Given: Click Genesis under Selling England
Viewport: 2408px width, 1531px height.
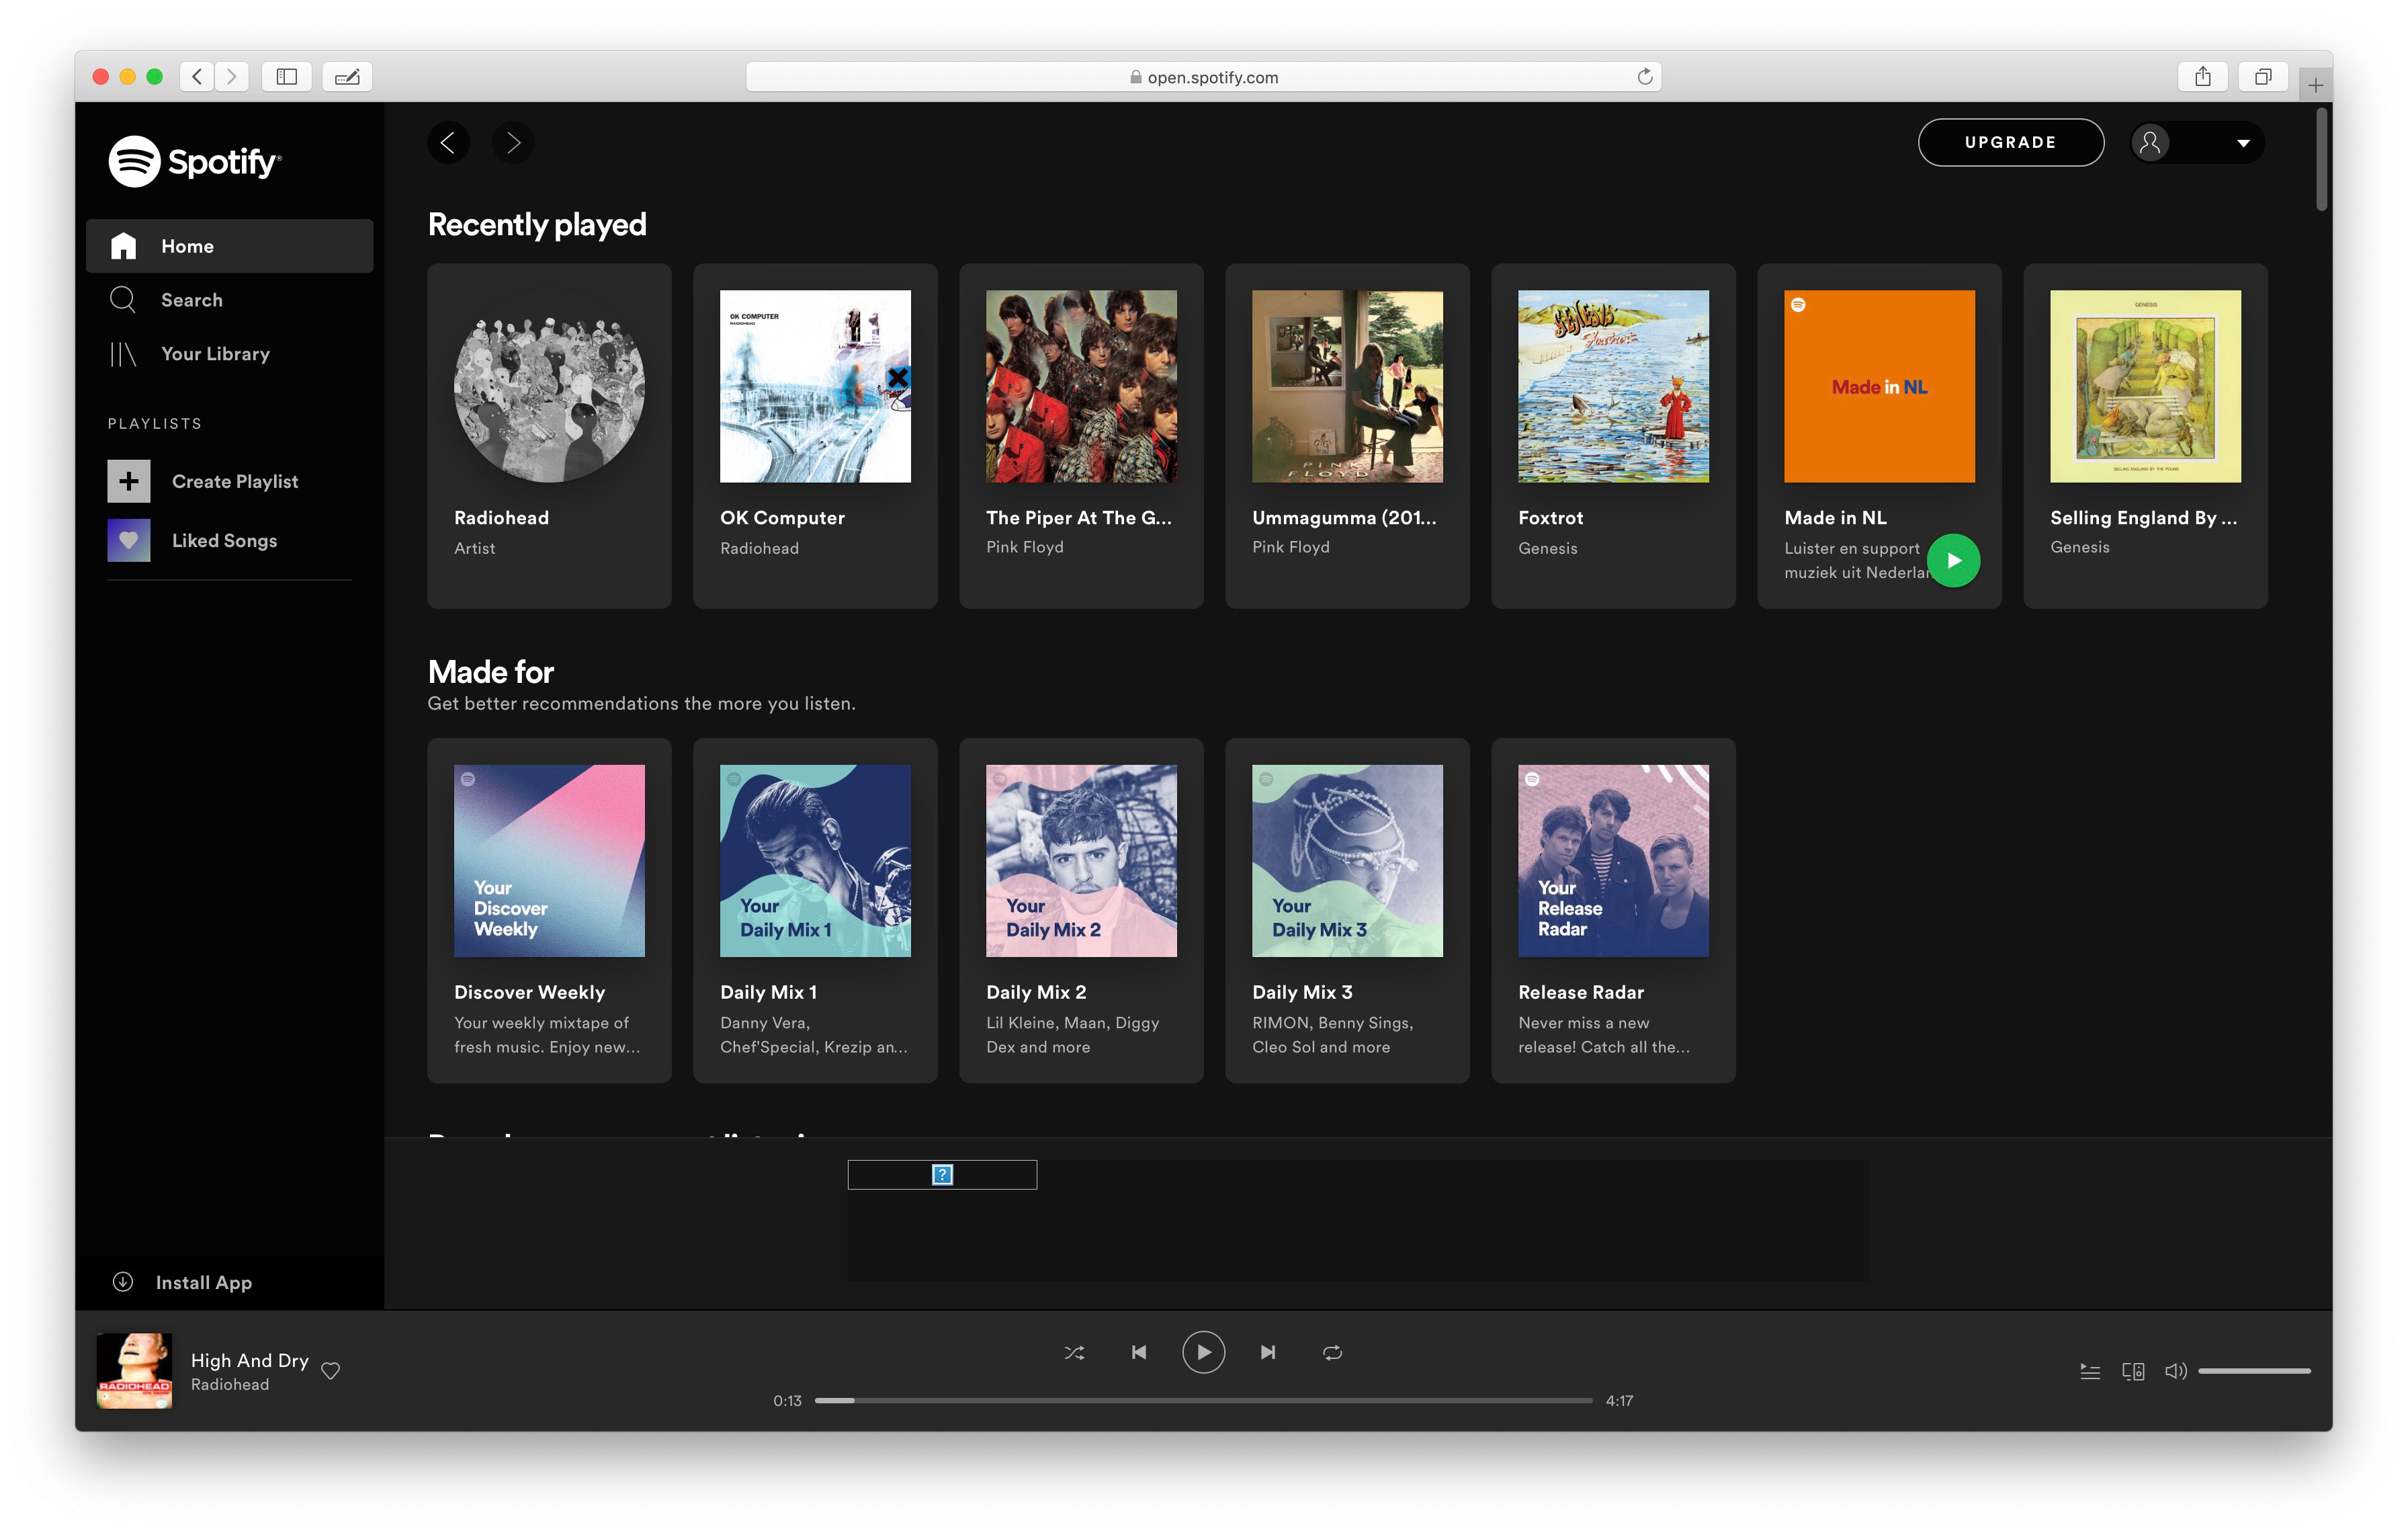Looking at the screenshot, I should [x=2079, y=547].
